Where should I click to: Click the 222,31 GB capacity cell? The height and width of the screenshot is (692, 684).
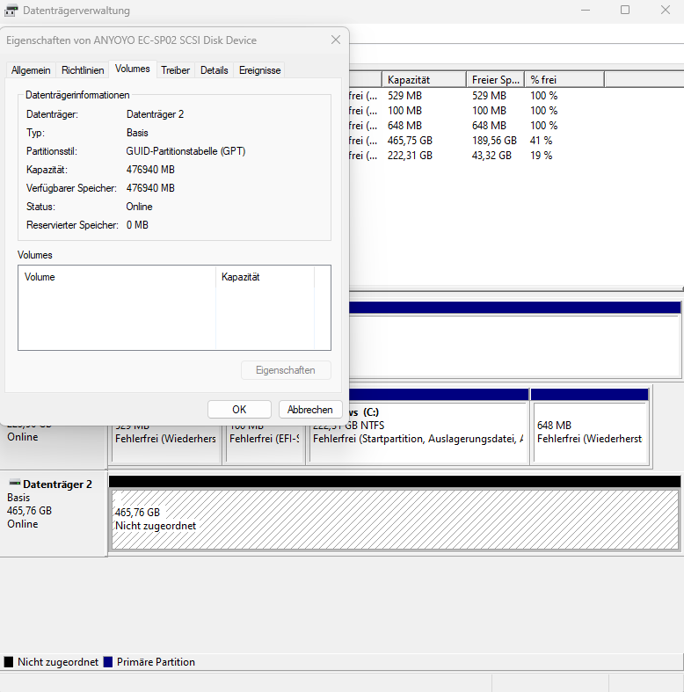coord(410,156)
